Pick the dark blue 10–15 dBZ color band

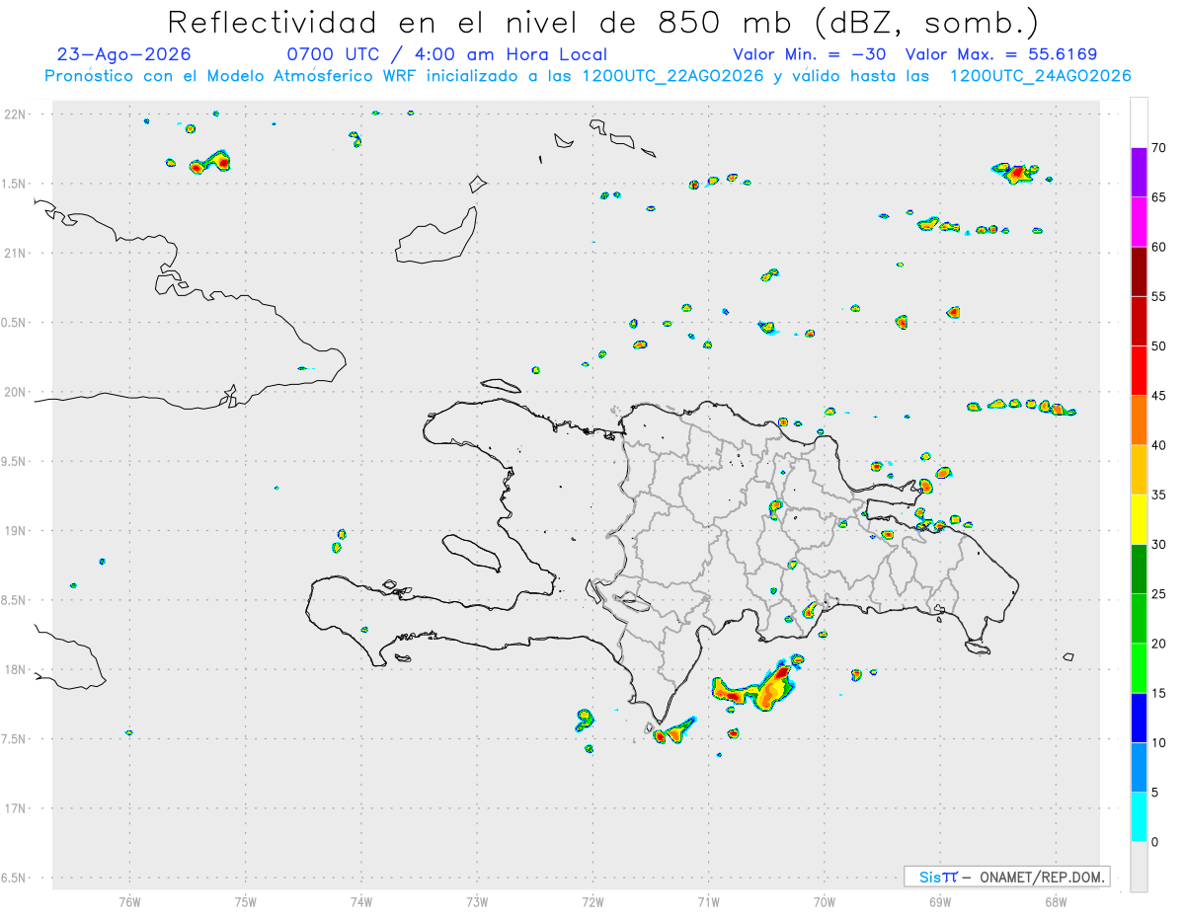tap(1139, 718)
